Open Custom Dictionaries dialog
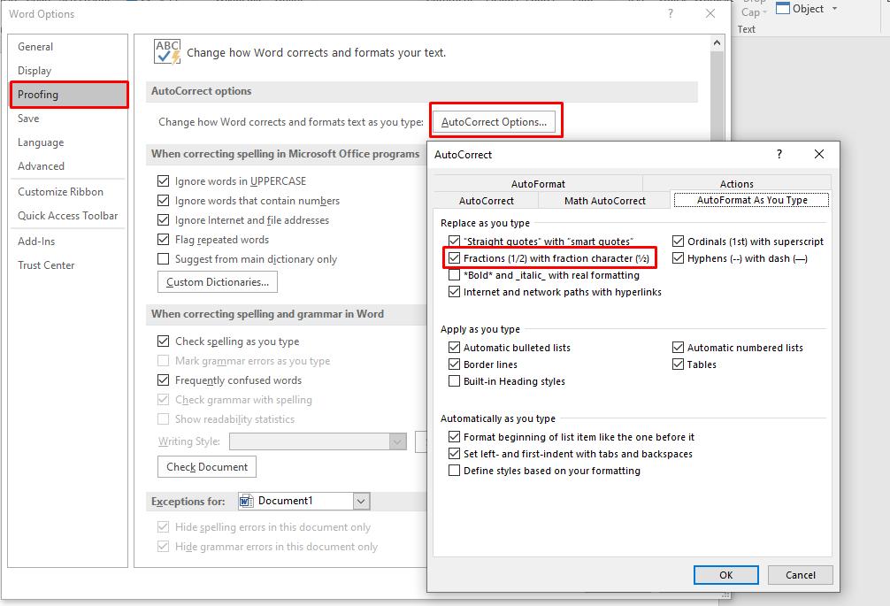 [218, 282]
